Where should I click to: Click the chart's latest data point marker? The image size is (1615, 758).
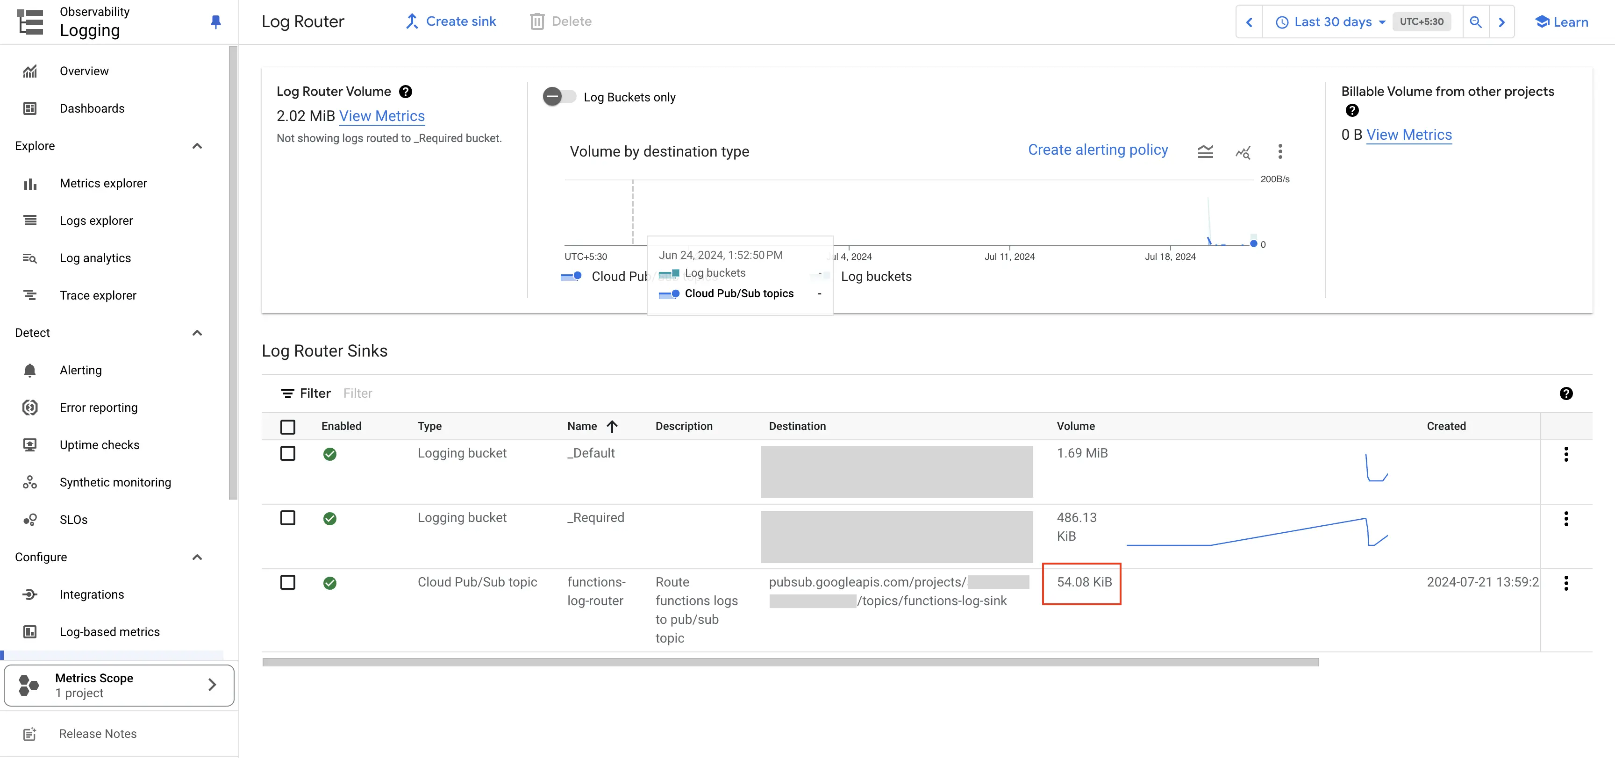tap(1253, 244)
